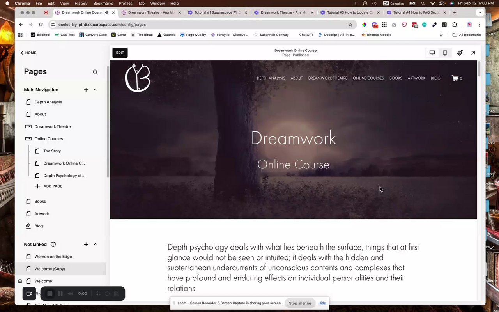Open the Bookmarks menu in the menu bar
Screen dimensions: 499x312
tap(103, 3)
